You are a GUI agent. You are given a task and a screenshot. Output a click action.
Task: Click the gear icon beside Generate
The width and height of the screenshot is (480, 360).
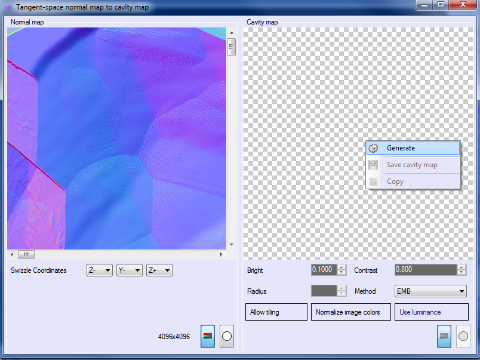click(373, 148)
